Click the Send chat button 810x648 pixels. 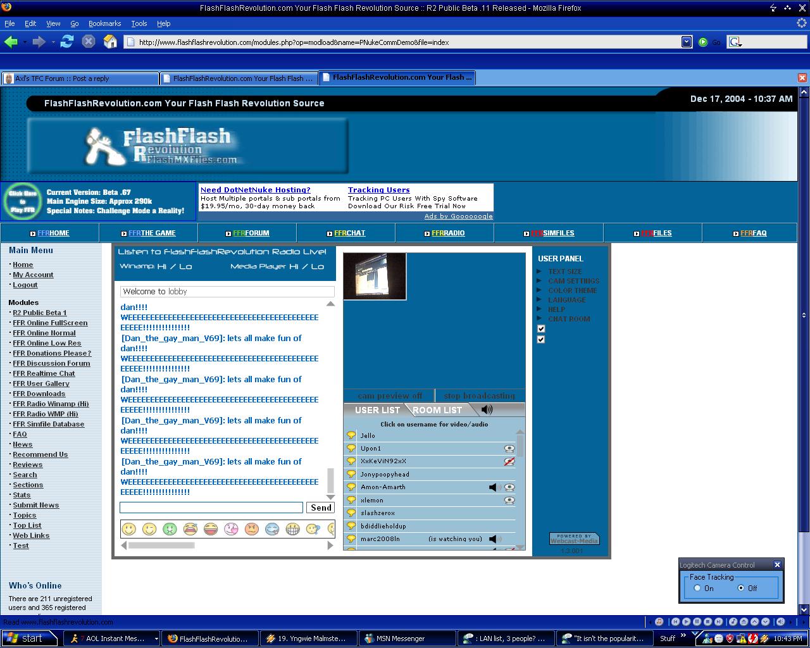(x=321, y=508)
